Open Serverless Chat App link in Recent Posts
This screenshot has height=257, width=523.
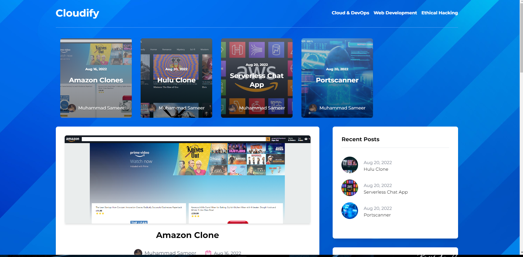tap(386, 192)
